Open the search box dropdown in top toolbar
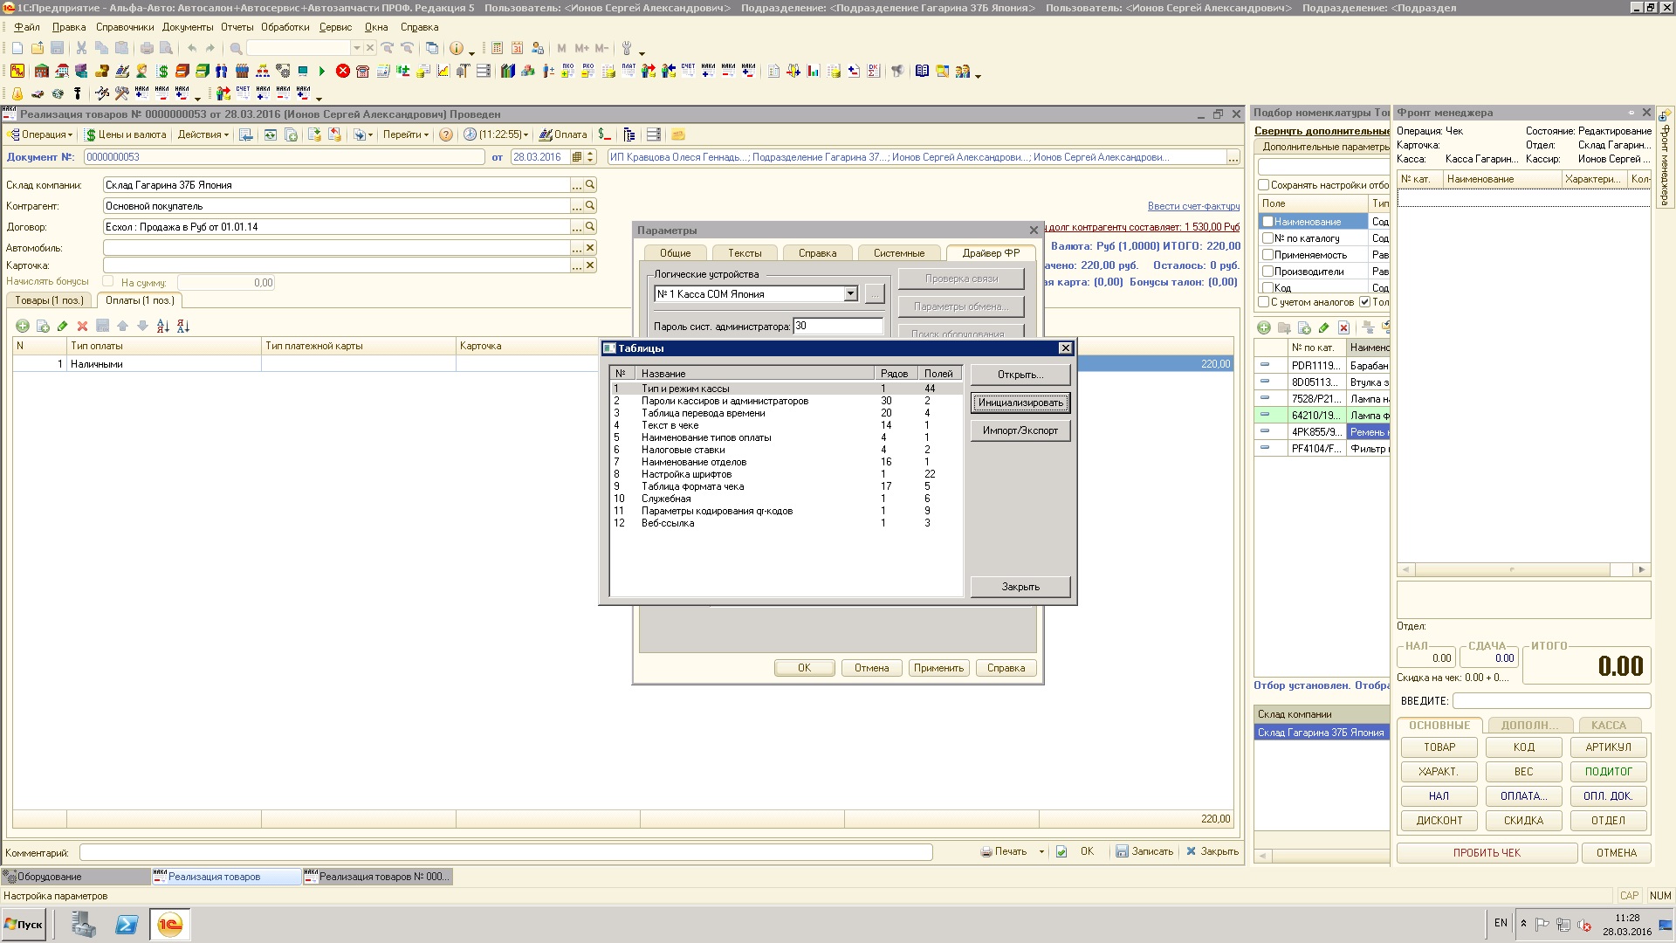 [356, 48]
